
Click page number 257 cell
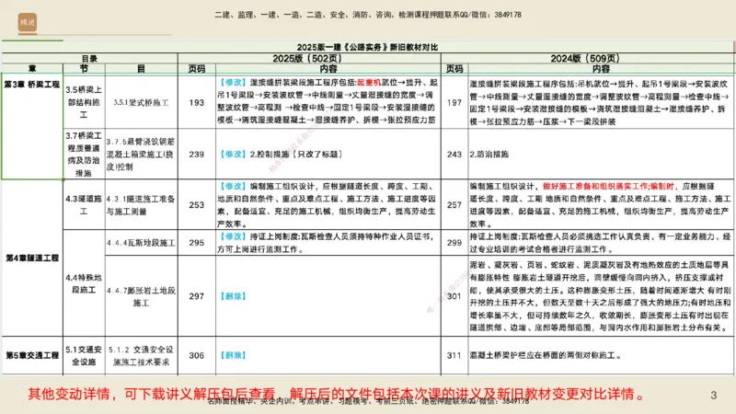[x=454, y=204]
